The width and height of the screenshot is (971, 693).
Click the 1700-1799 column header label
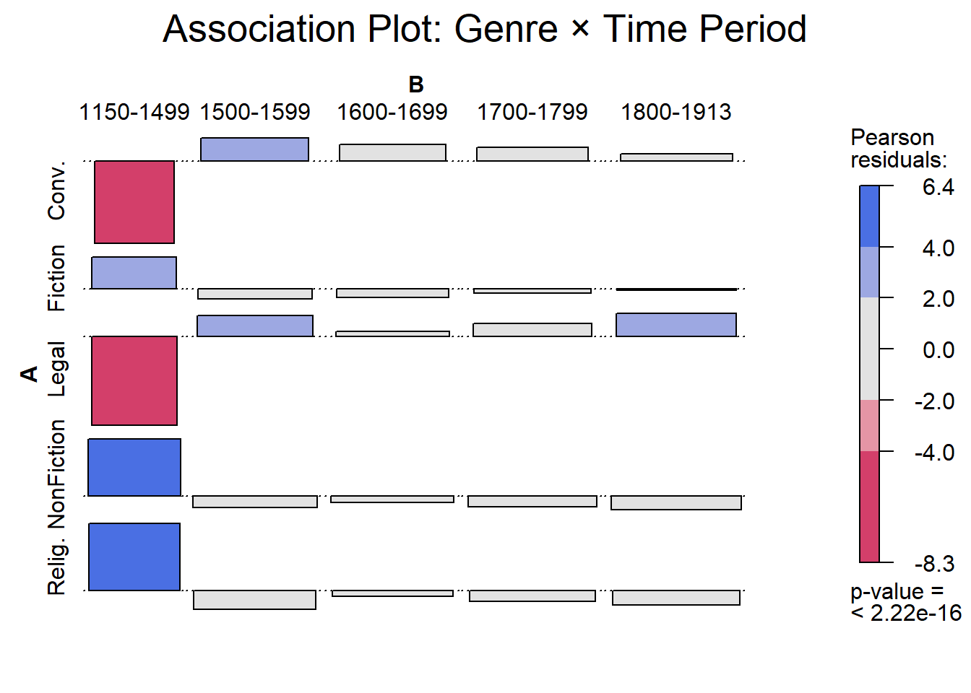(532, 112)
